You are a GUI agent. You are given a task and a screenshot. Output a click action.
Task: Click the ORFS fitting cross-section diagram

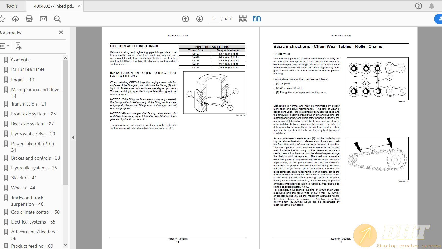click(214, 93)
